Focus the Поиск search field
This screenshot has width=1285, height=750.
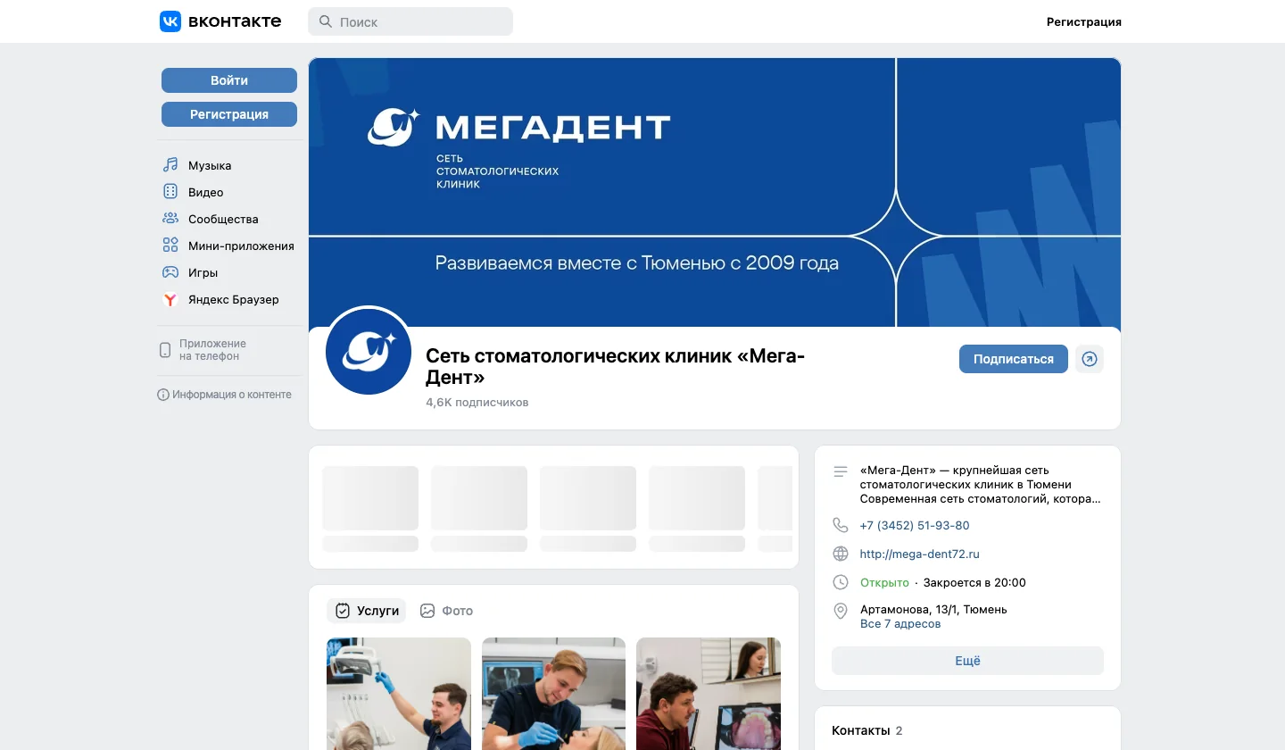[410, 21]
